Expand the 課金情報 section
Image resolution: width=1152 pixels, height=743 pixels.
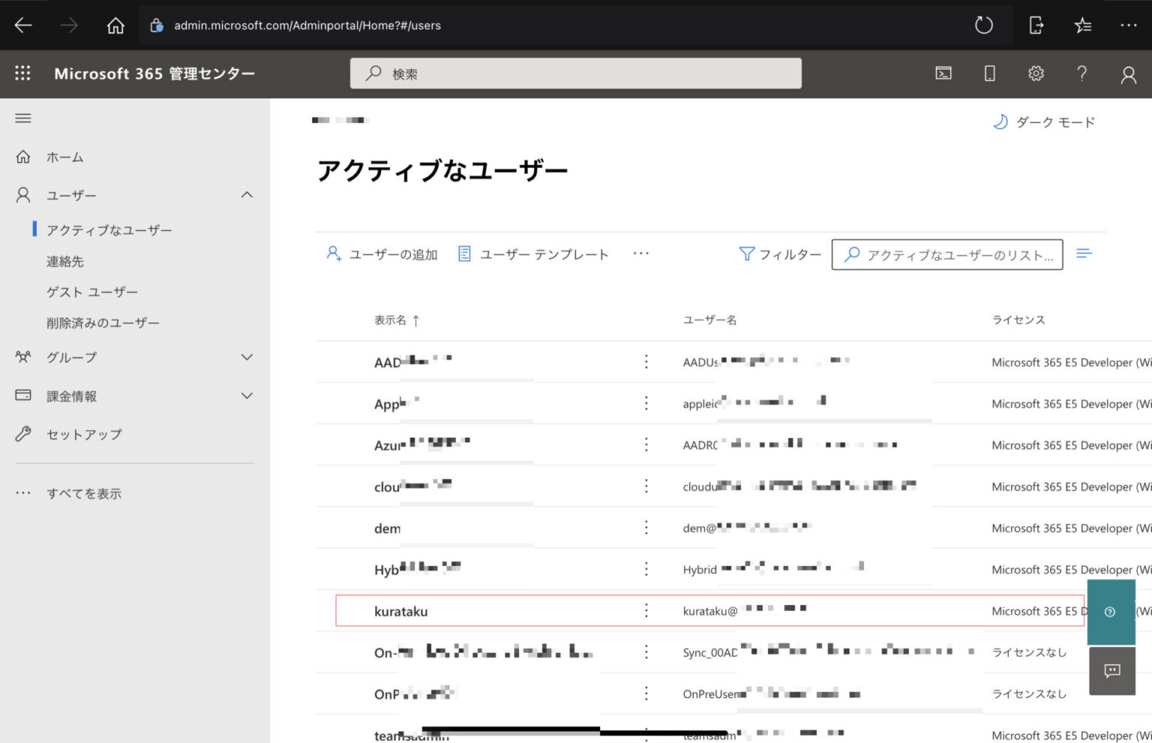[x=247, y=396]
